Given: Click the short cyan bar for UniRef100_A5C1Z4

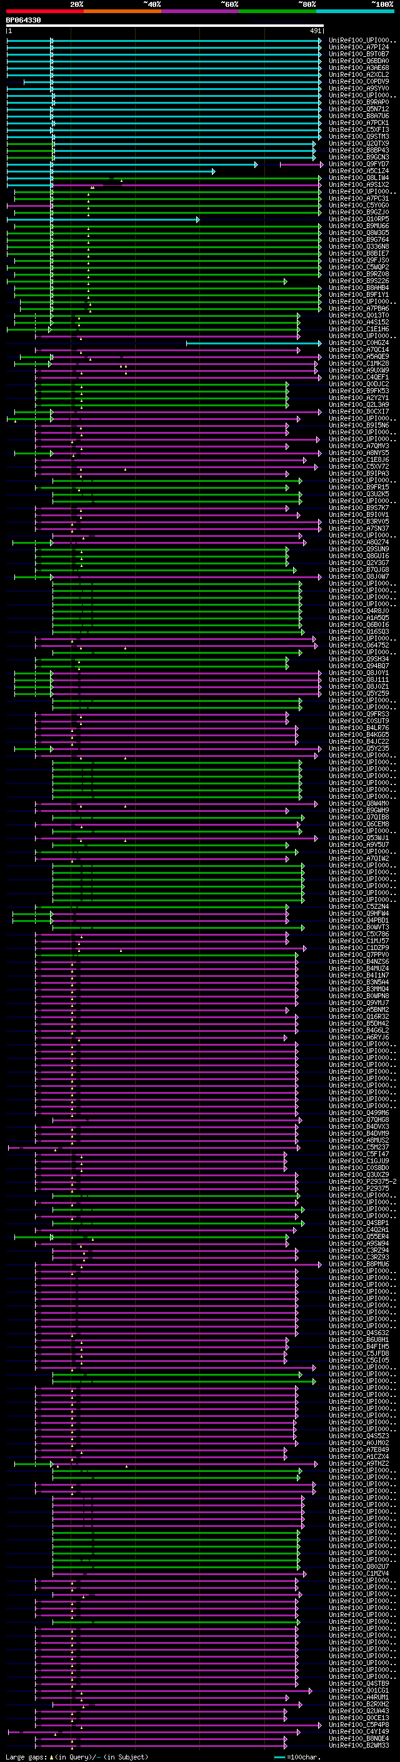Looking at the screenshot, I should coord(111,171).
